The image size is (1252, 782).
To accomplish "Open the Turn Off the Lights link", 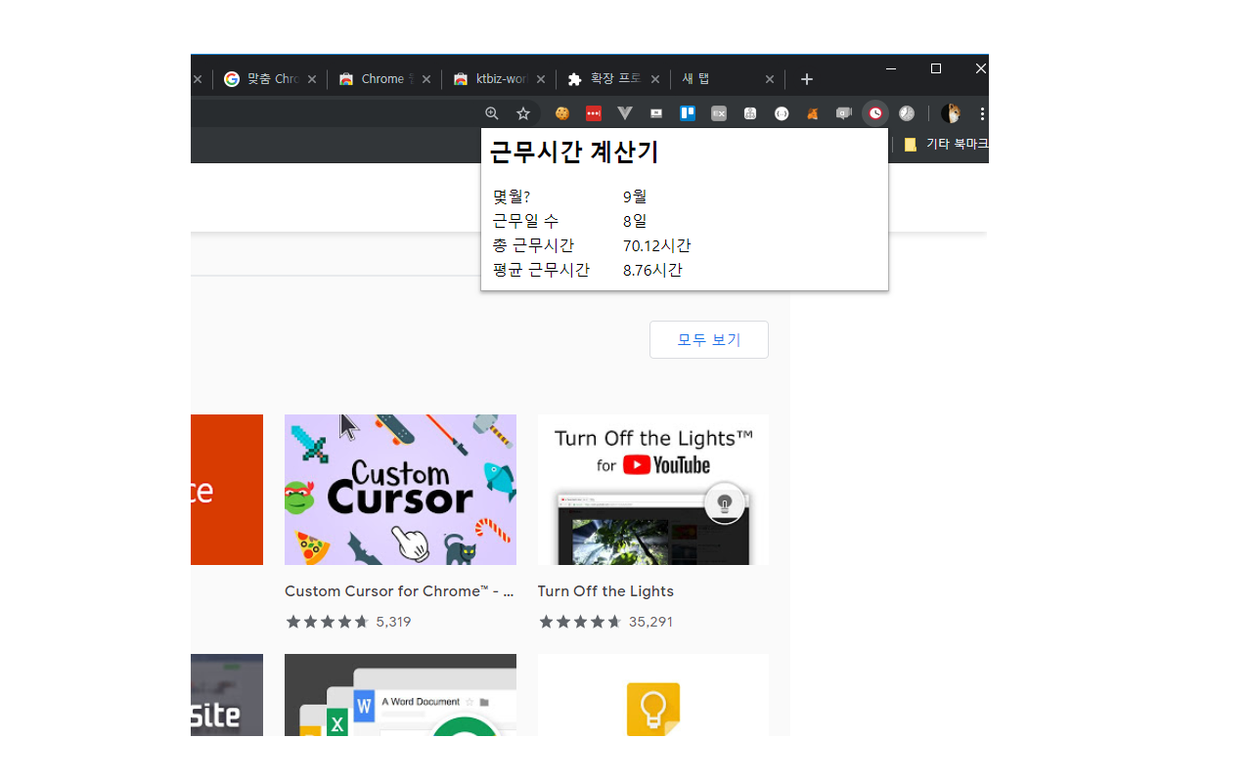I will 604,590.
